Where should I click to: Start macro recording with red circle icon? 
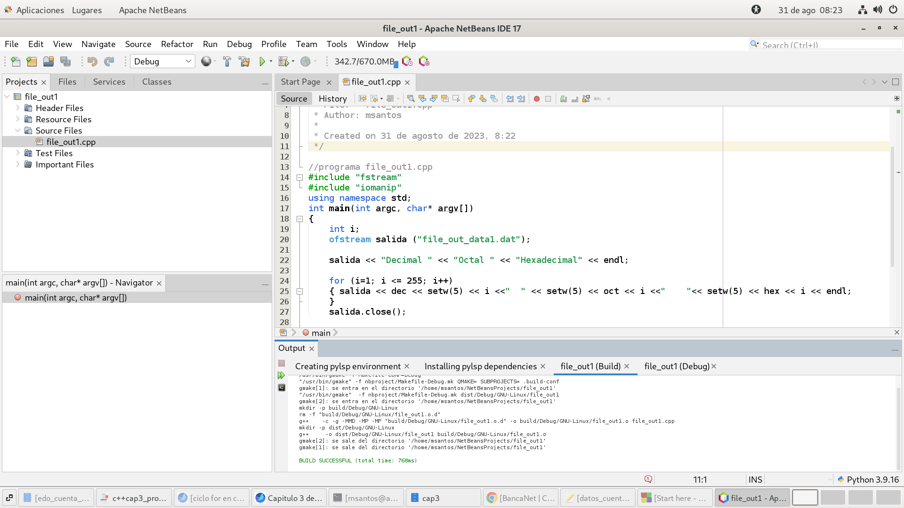point(536,99)
